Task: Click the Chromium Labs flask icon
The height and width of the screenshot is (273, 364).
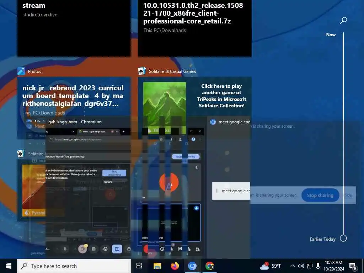Action: (x=180, y=139)
